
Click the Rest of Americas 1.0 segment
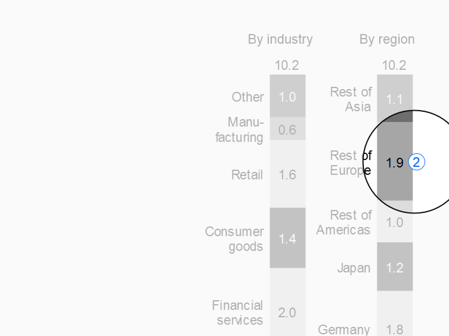[395, 221]
